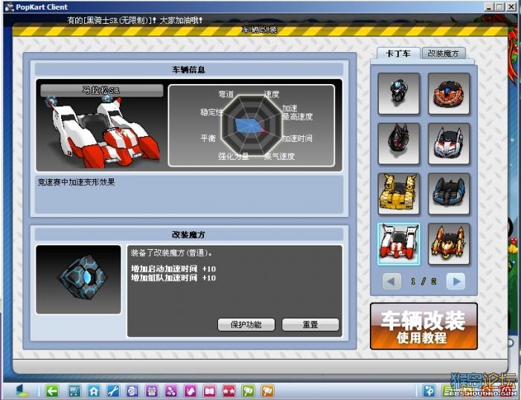Select the golden-orange spiked kart thumbnail
The width and height of the screenshot is (521, 400).
449,244
